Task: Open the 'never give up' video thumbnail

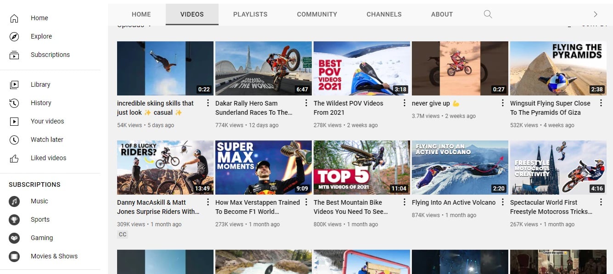Action: (x=460, y=68)
